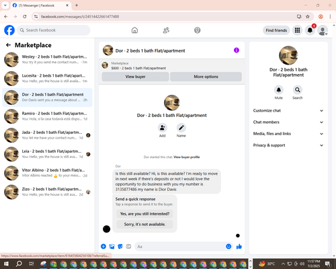The image size is (336, 269).
Task: Open Vitor Albino conversation
Action: point(47,173)
